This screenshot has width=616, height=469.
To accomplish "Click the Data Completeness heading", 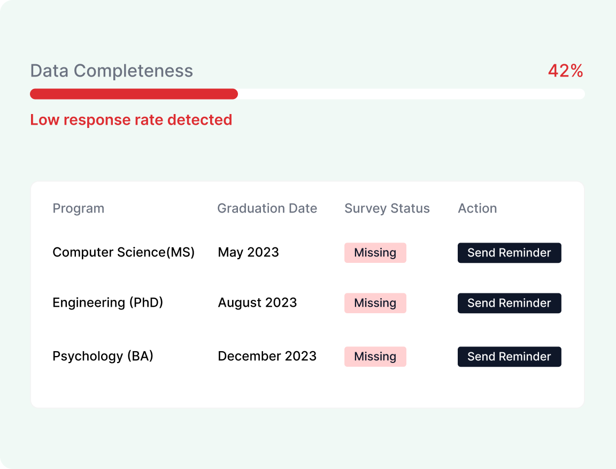I will [x=112, y=71].
